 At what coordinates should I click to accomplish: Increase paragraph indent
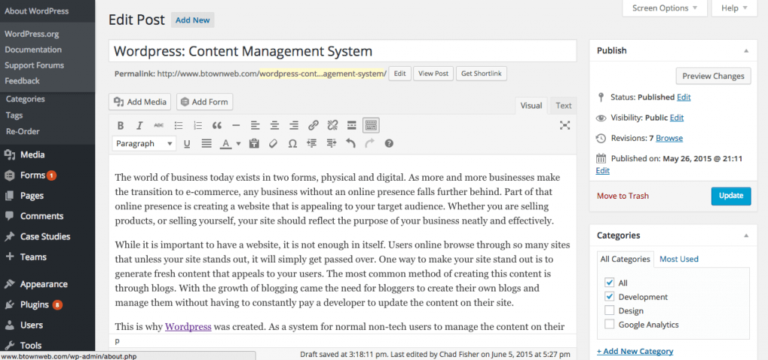coord(331,143)
